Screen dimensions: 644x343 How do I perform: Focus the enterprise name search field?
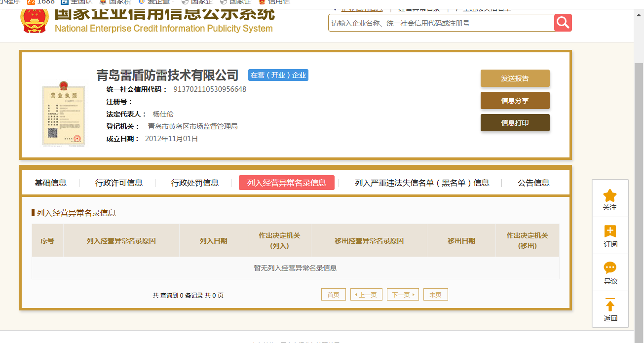[x=441, y=23]
